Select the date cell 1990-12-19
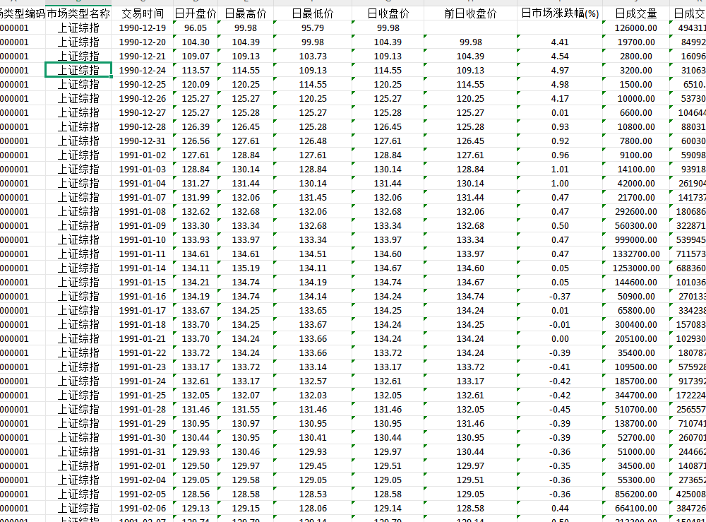Image resolution: width=706 pixels, height=522 pixels. [142, 28]
